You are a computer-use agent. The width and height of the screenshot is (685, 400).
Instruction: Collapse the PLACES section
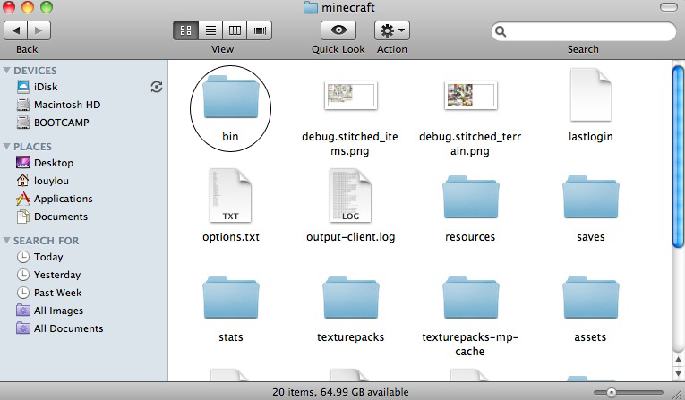[x=6, y=146]
